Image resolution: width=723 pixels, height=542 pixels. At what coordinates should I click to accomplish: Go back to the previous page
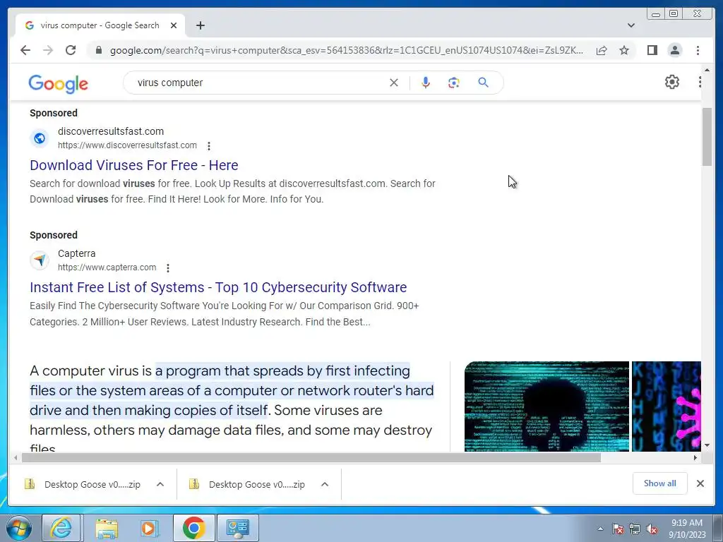click(x=25, y=50)
